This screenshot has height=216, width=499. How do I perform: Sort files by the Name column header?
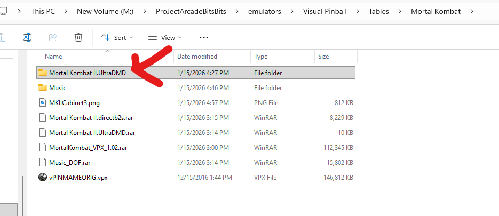[x=53, y=57]
